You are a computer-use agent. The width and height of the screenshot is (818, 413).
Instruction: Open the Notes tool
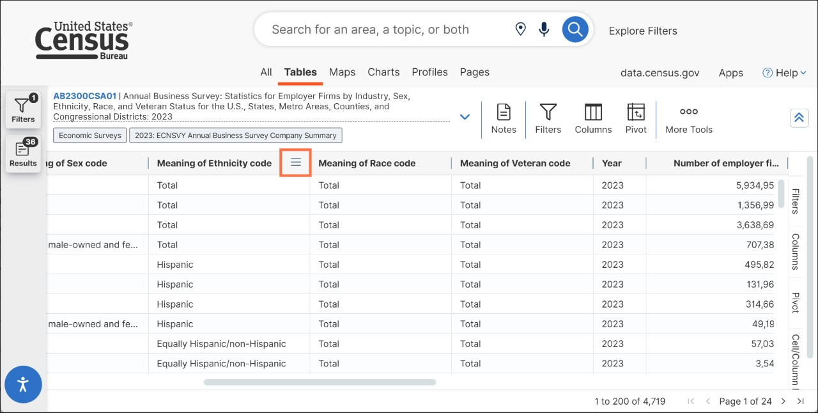coord(504,120)
